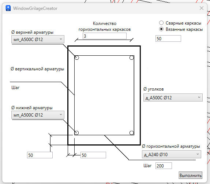Click the Ø вертикальной арматуры label
The width and height of the screenshot is (210, 184).
(37, 69)
